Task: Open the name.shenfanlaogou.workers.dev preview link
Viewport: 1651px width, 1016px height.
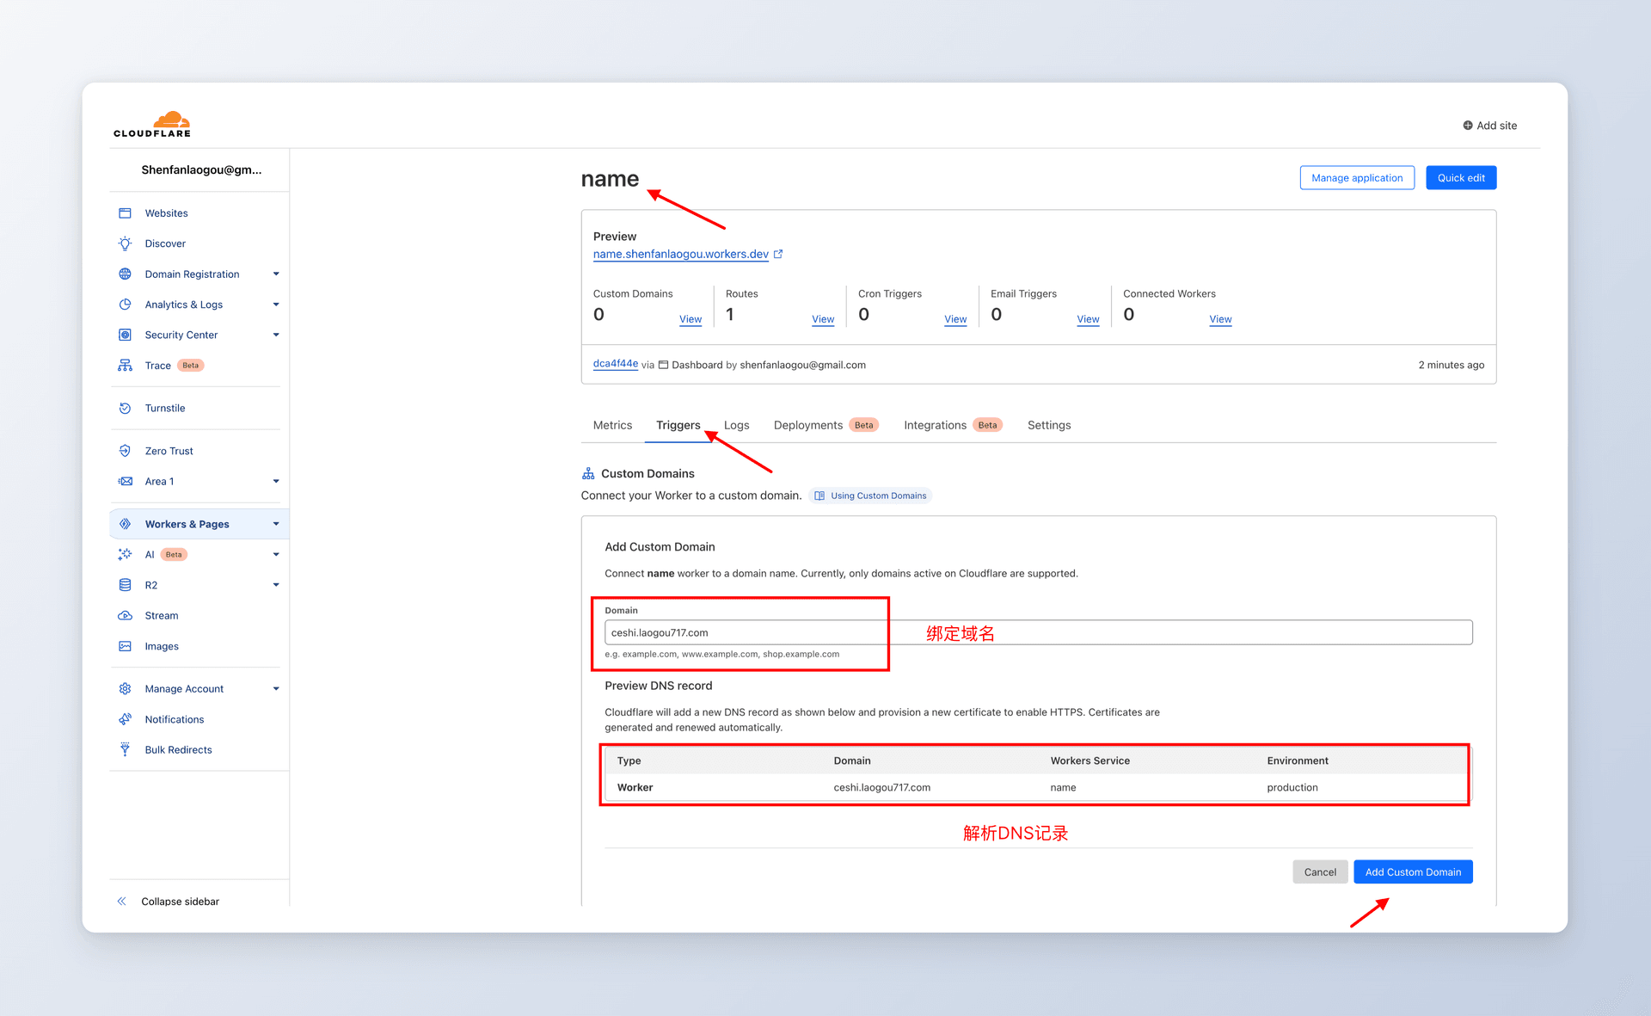Action: pos(681,254)
